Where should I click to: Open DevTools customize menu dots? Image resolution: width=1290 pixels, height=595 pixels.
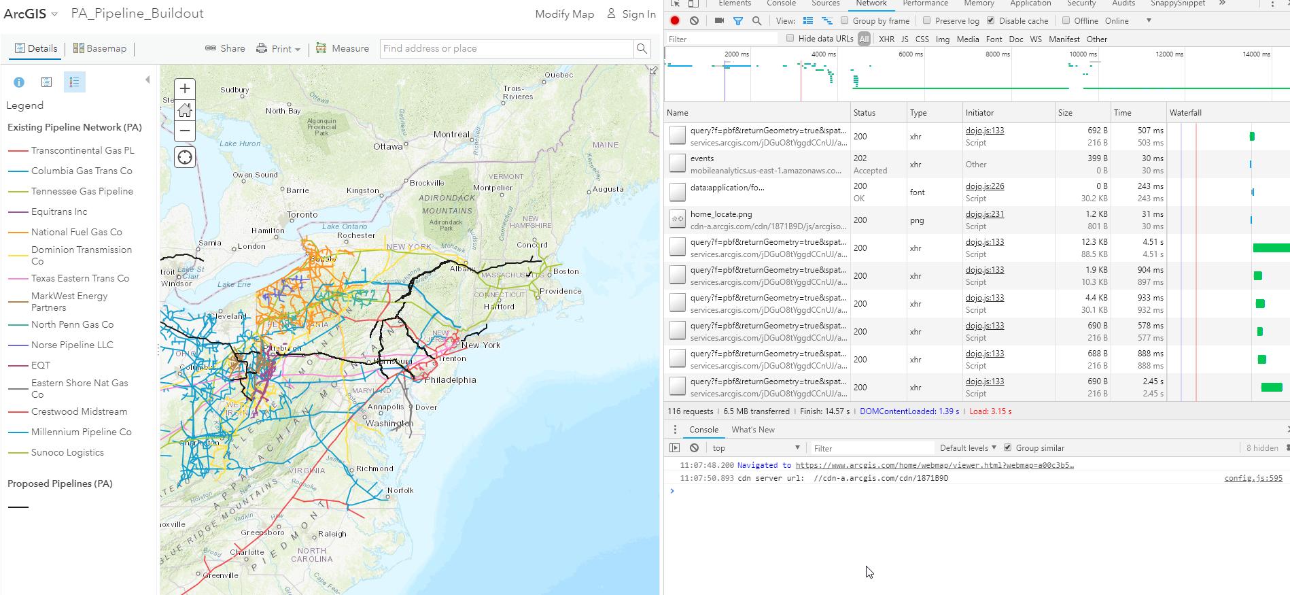[x=1272, y=3]
